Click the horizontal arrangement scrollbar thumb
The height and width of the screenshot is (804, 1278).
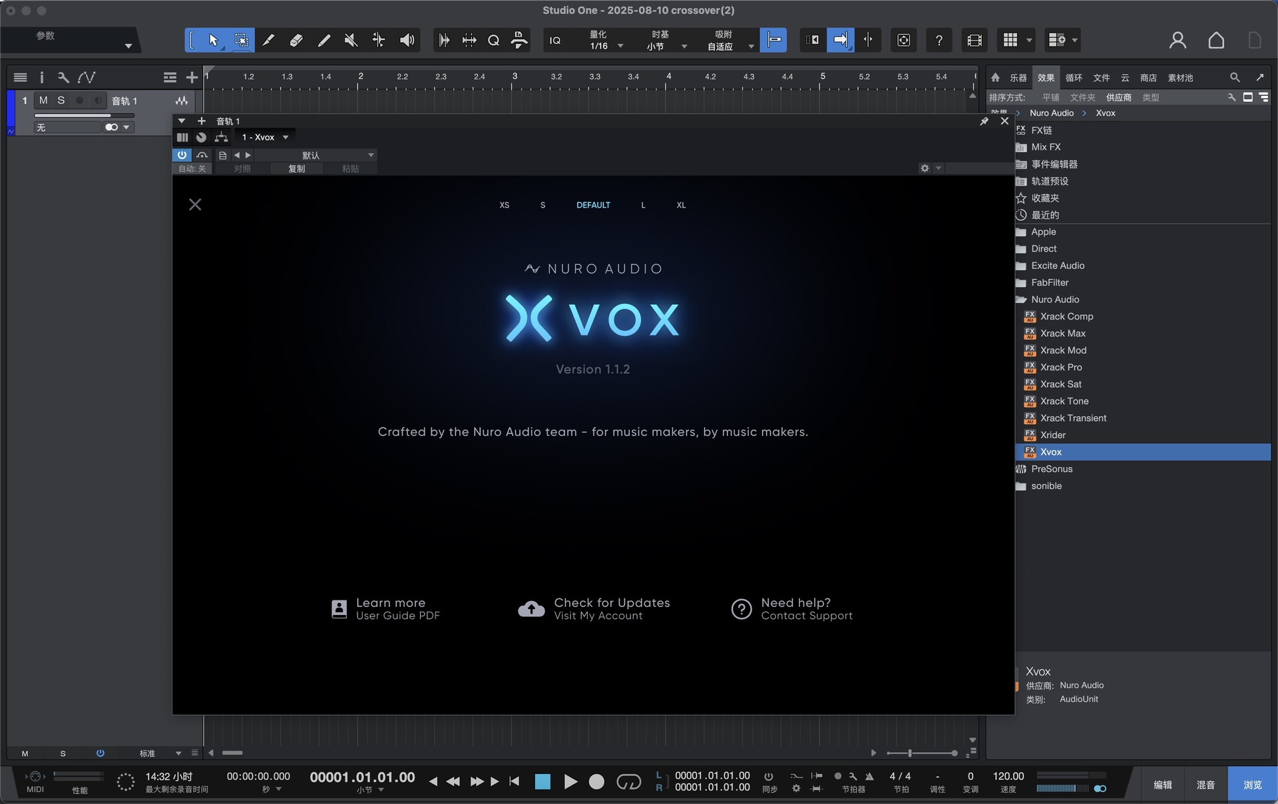232,753
